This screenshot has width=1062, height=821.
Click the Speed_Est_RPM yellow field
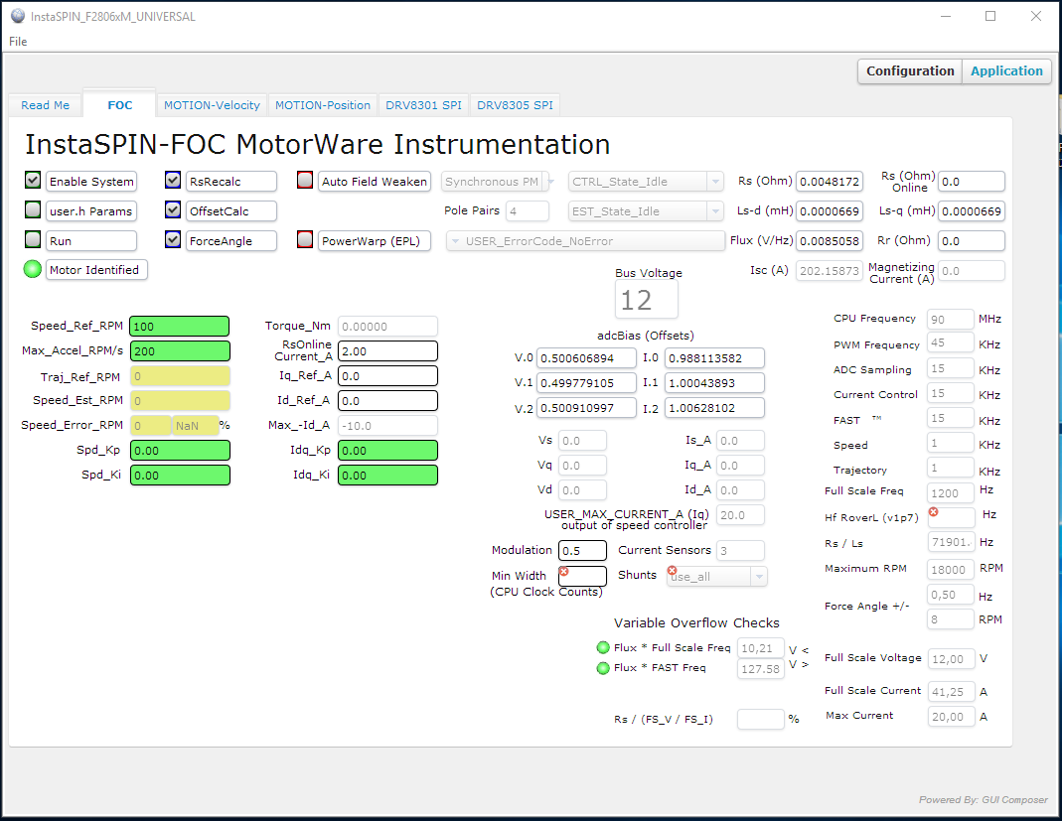180,401
